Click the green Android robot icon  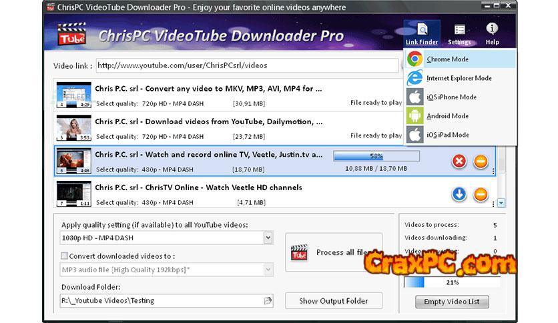tap(415, 115)
